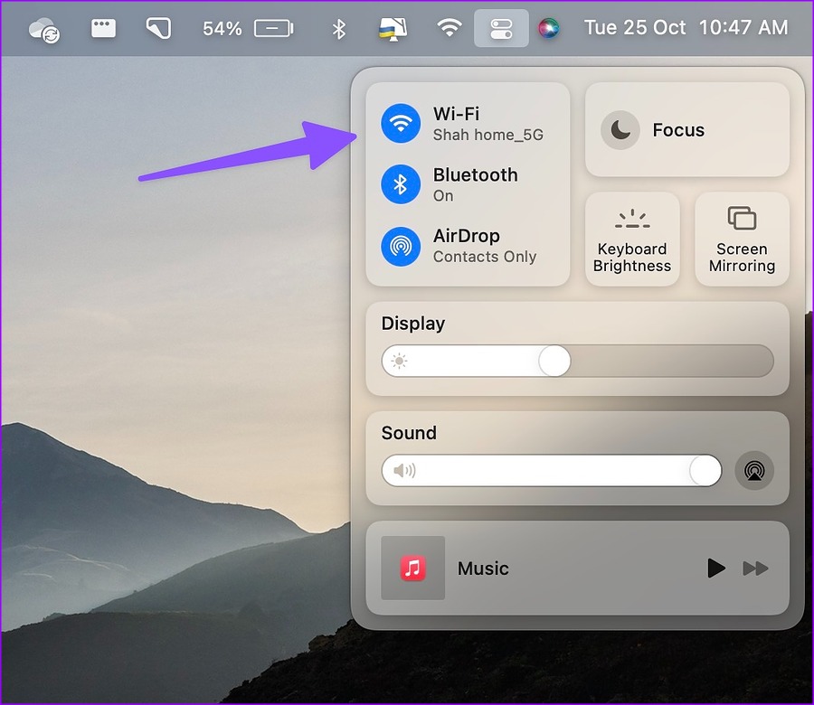Toggle the AirDrop icon

point(400,246)
